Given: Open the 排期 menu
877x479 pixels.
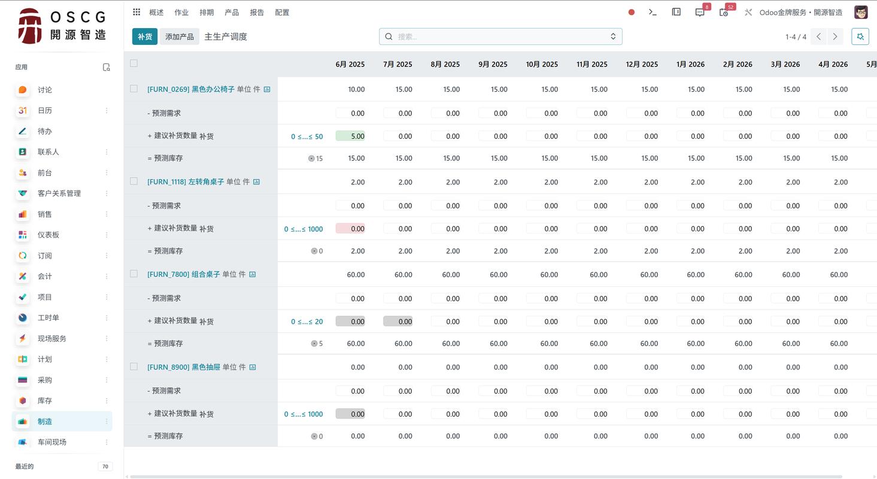Looking at the screenshot, I should pyautogui.click(x=207, y=12).
